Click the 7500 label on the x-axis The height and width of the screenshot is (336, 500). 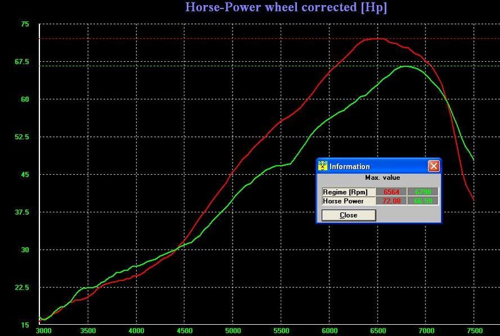(474, 330)
